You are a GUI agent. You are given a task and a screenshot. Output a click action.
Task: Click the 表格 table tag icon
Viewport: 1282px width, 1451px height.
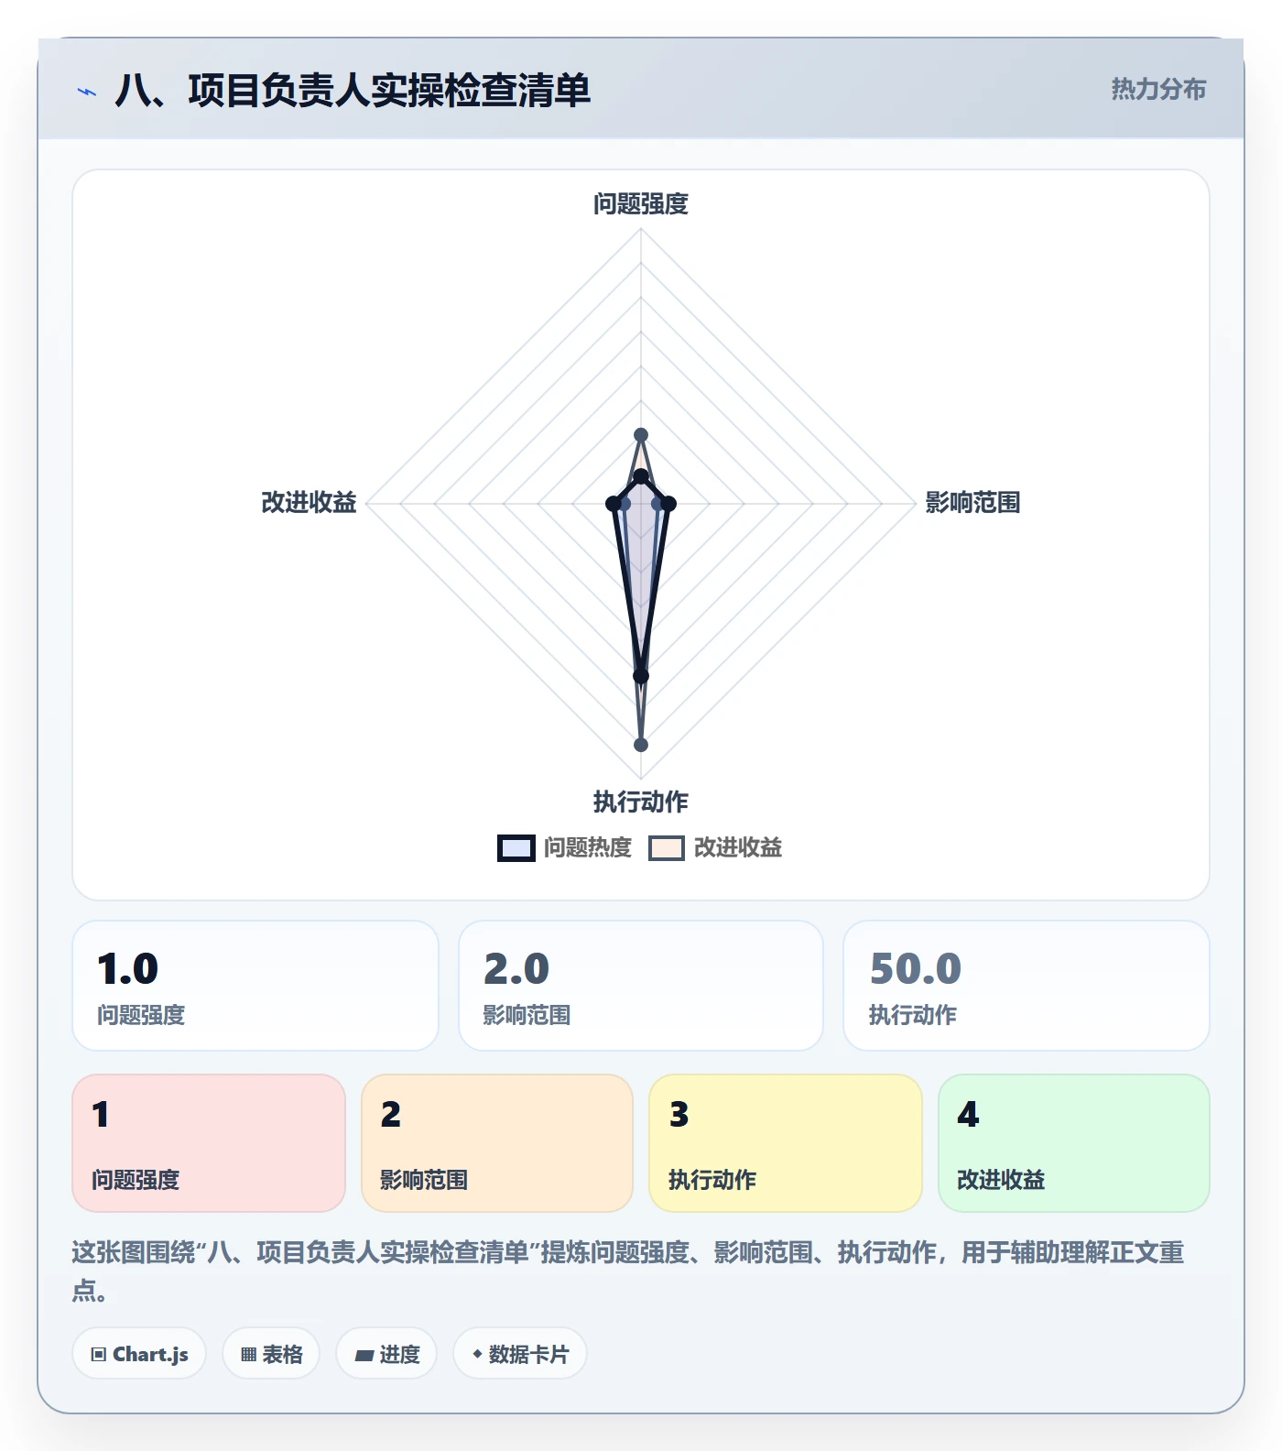click(x=248, y=1354)
